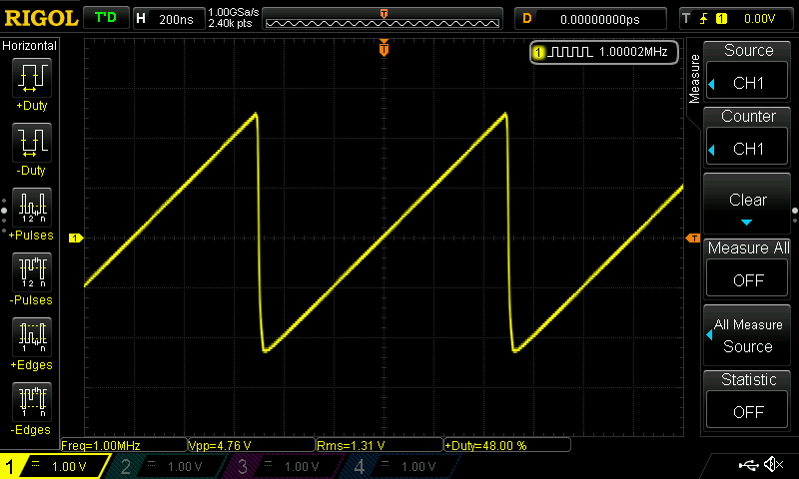Click the orange trigger level marker on right

(691, 238)
